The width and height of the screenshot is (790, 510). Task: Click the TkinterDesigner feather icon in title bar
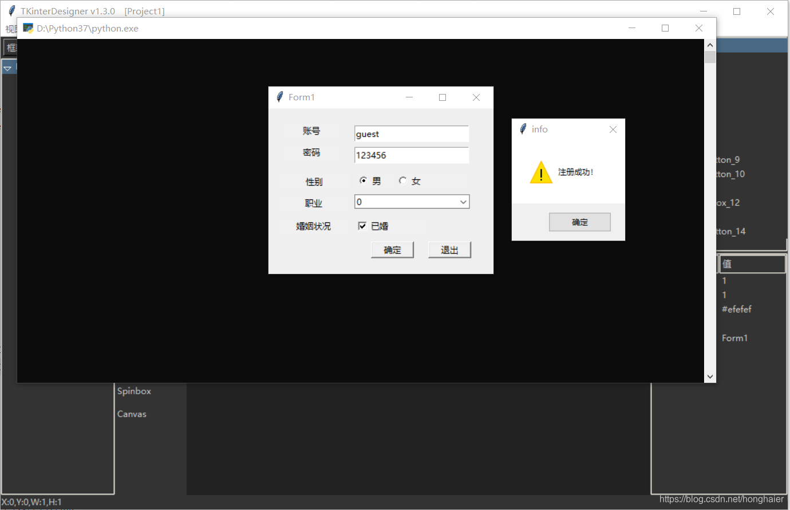coord(12,10)
